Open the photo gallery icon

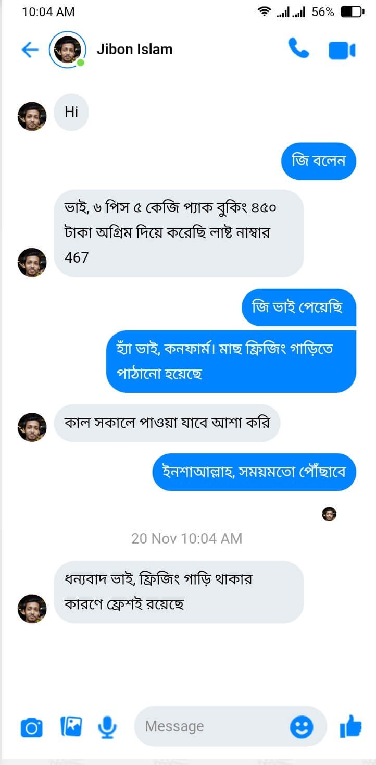pyautogui.click(x=71, y=726)
